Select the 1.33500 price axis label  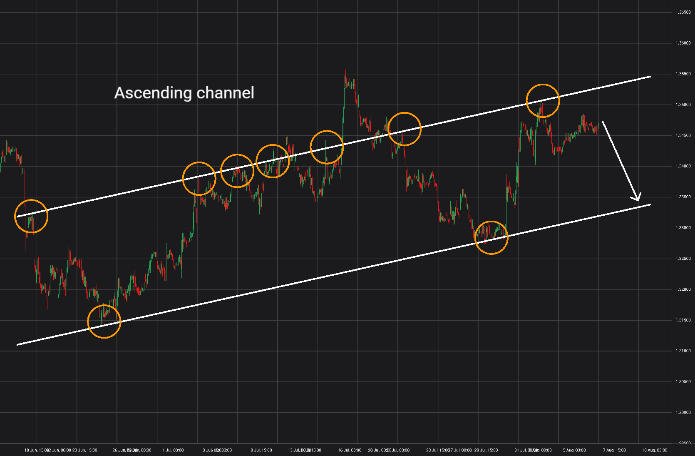683,197
